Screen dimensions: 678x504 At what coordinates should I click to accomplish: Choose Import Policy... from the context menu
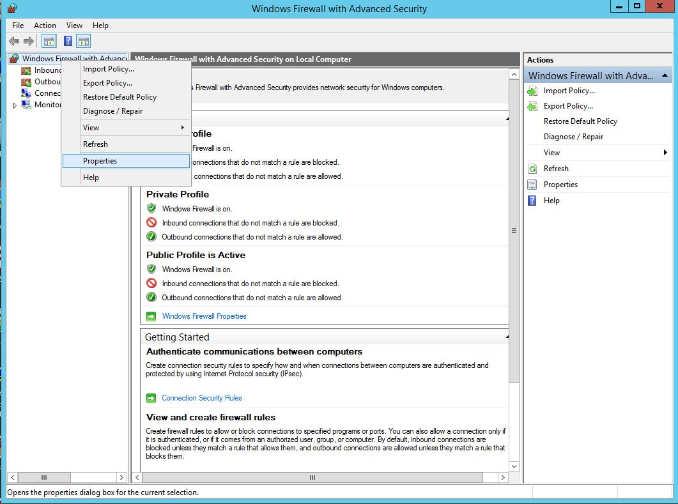click(x=127, y=69)
